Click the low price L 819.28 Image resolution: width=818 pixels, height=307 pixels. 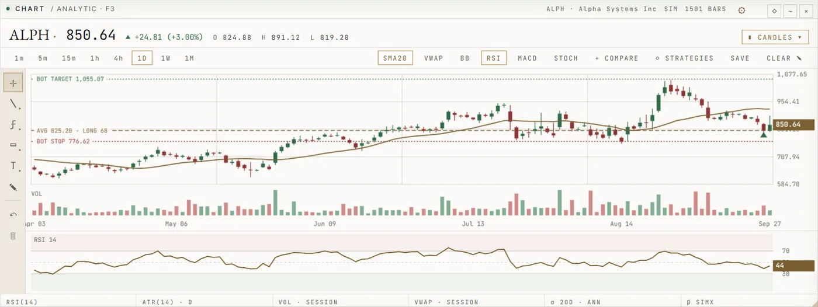pyautogui.click(x=330, y=37)
